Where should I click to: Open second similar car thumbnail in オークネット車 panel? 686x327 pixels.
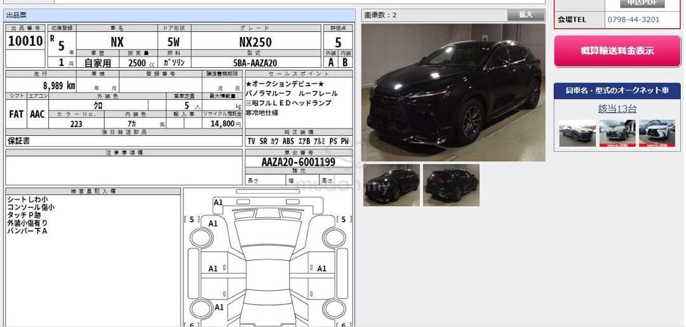coord(617,133)
